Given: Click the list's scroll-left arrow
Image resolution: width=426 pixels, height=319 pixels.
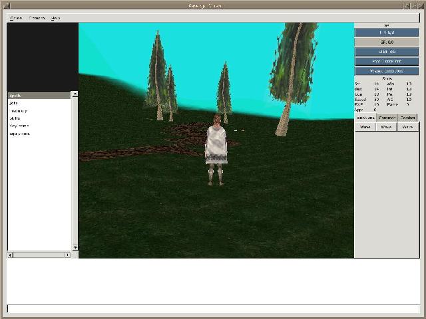Looking at the screenshot, I should coord(10,255).
